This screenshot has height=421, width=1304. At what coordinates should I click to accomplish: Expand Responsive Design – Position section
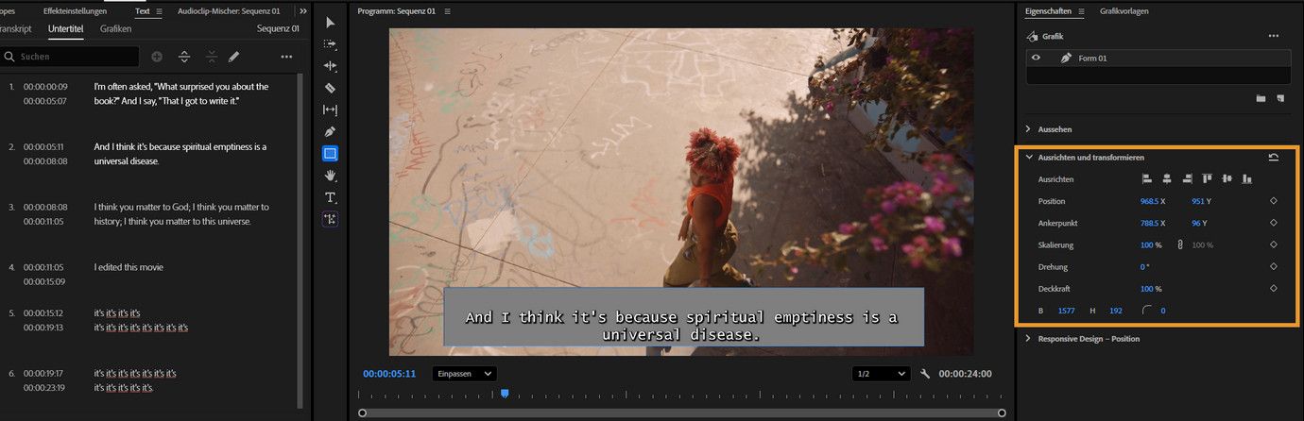click(x=1028, y=338)
